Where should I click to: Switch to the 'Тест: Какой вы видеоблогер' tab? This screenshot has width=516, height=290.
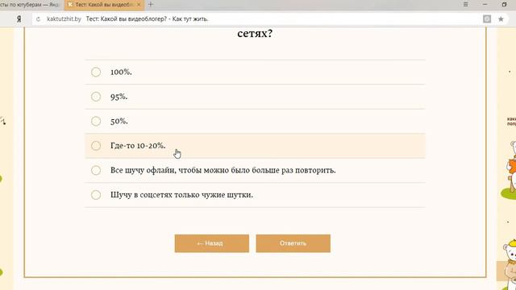[x=104, y=5]
